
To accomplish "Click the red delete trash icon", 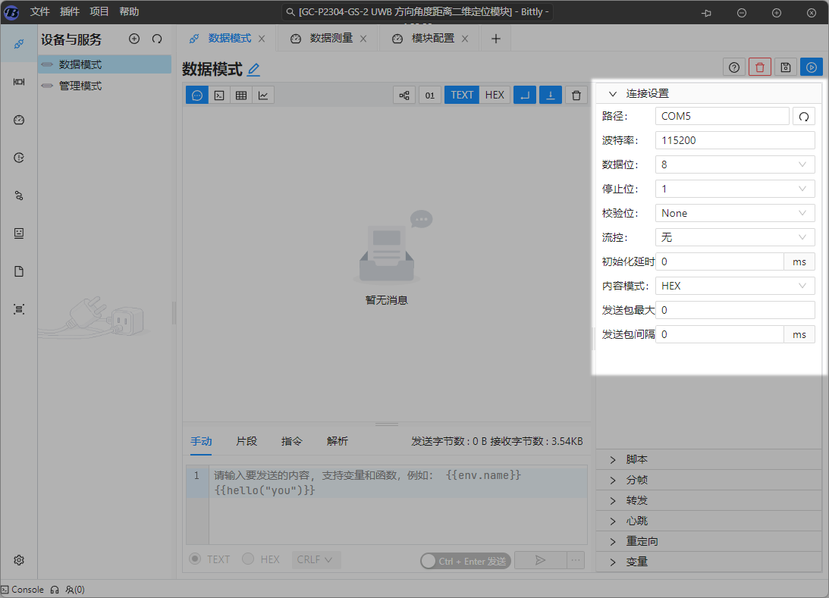I will click(x=760, y=67).
